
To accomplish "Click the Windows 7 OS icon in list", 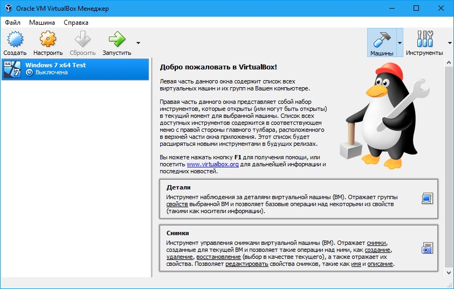I will tap(12, 69).
